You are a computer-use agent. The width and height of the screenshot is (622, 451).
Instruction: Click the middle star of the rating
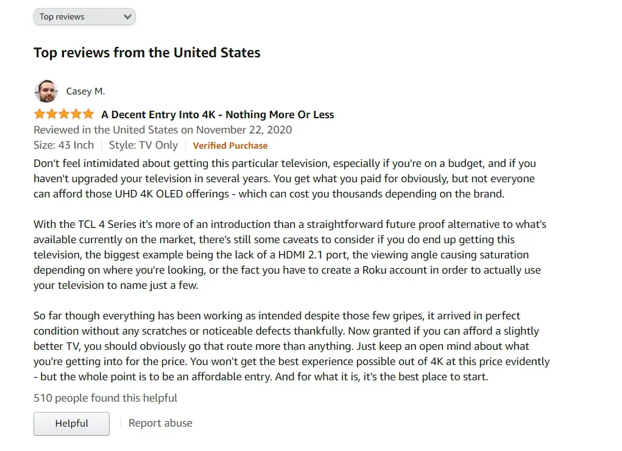[x=64, y=115]
